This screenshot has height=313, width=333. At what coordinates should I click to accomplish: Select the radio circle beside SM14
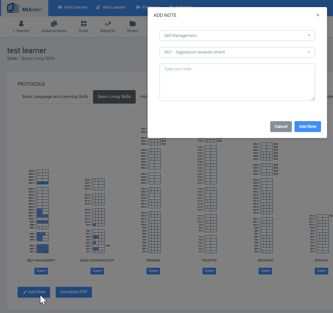tap(35, 207)
